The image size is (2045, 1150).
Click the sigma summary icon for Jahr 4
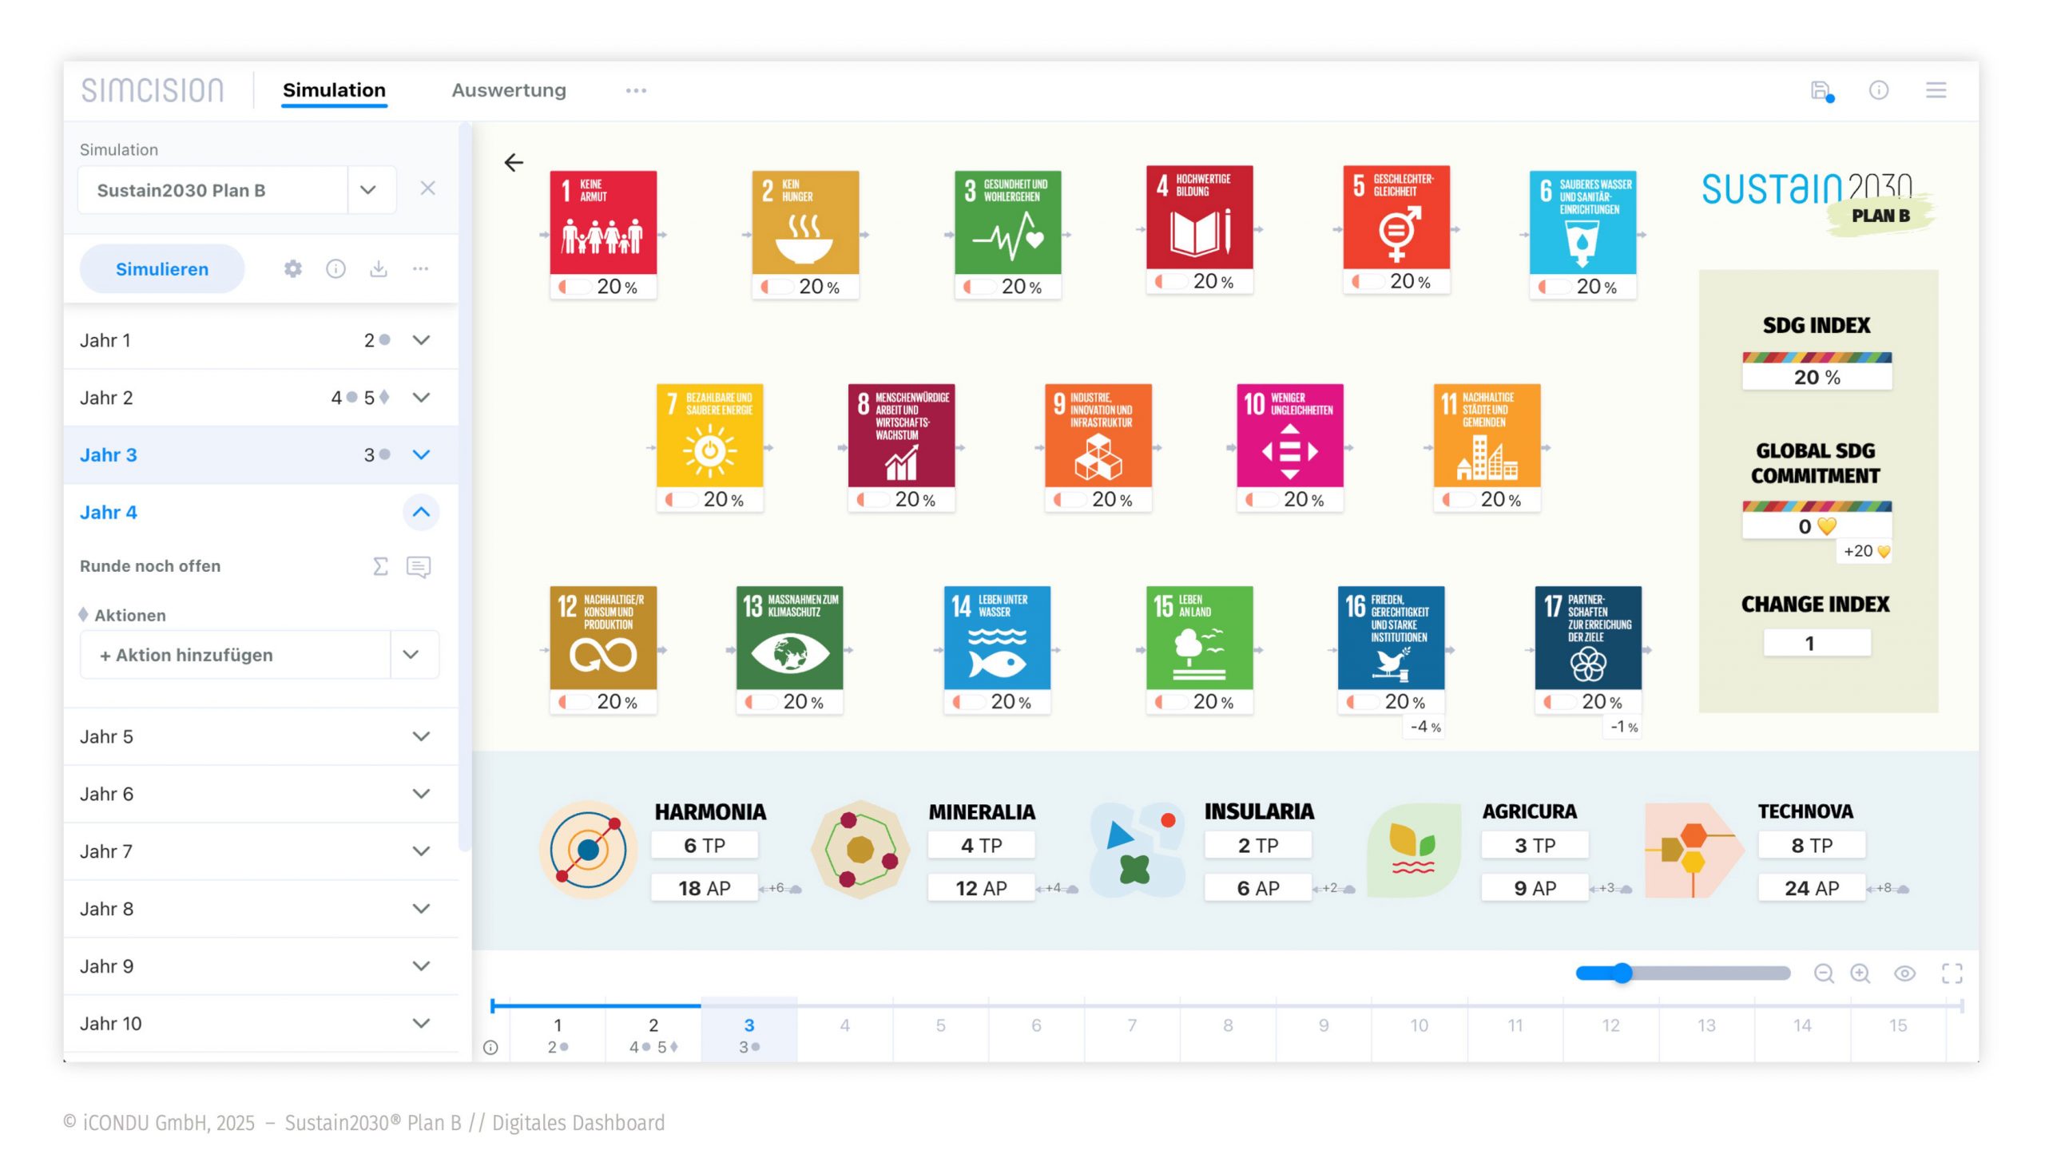point(381,566)
